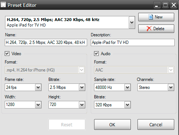Maximize the Preset Editor window

[x=165, y=5]
